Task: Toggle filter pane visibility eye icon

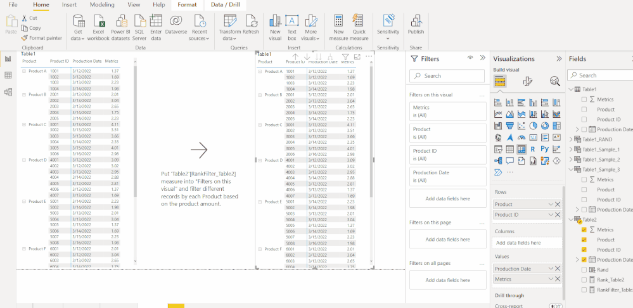Action: (x=470, y=58)
